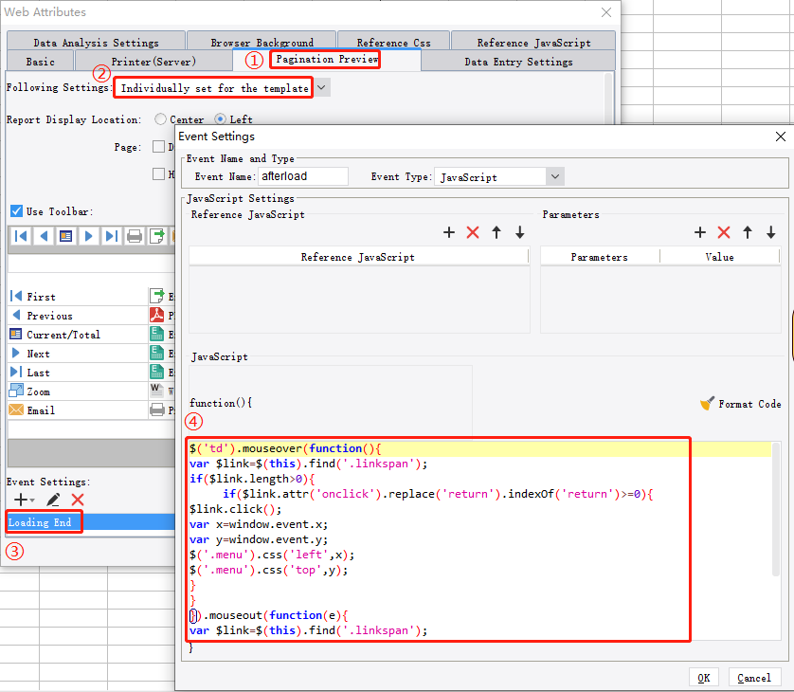Image resolution: width=794 pixels, height=692 pixels.
Task: Click the PDF export icon
Action: pos(154,315)
